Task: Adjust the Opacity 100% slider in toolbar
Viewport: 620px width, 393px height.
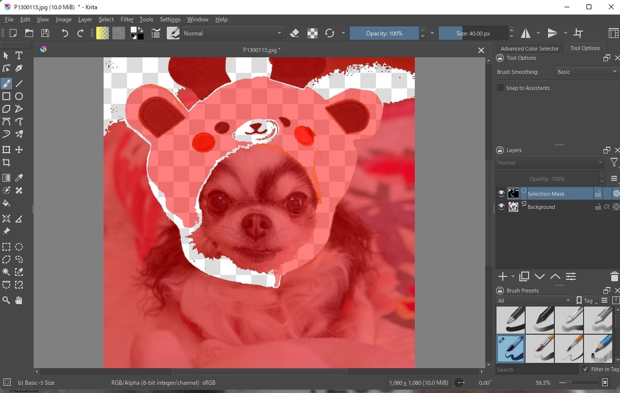Action: click(384, 33)
